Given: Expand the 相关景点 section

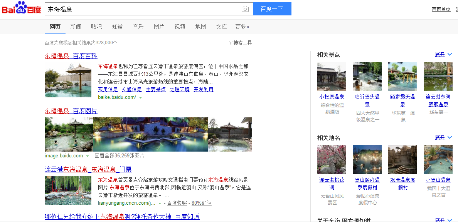Looking at the screenshot, I should (443, 55).
